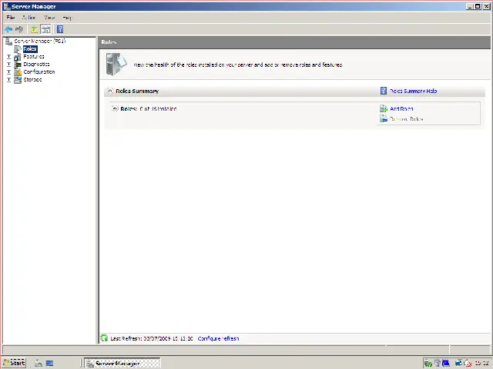Expand the Diagnostics tree node

(x=8, y=65)
